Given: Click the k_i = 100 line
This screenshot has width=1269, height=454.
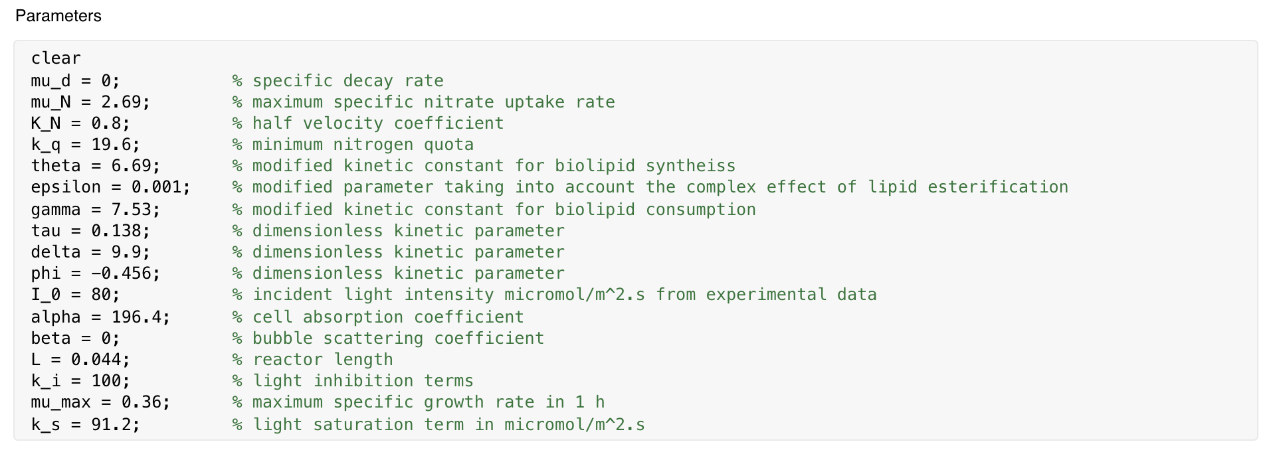Looking at the screenshot, I should pos(80,381).
